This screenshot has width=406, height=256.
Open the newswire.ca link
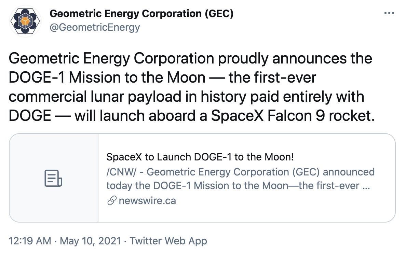tap(147, 201)
